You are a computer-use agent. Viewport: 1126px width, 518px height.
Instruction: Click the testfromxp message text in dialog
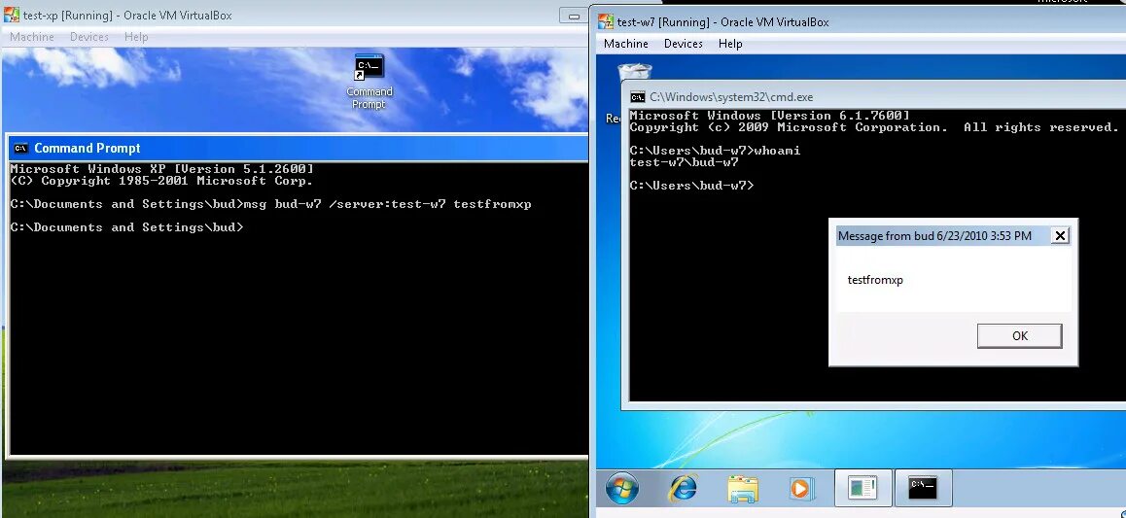[x=875, y=280]
